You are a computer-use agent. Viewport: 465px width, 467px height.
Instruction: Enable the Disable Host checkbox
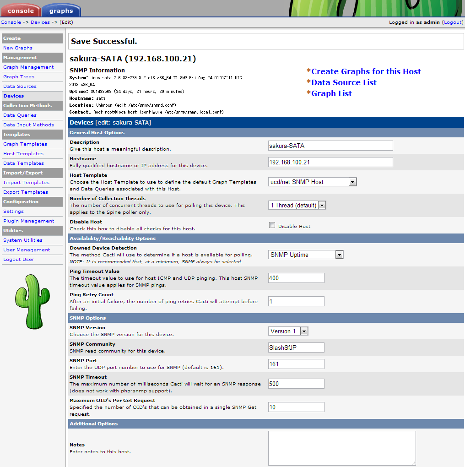[x=272, y=225]
